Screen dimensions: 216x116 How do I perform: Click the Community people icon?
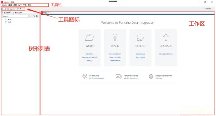click(x=85, y=76)
